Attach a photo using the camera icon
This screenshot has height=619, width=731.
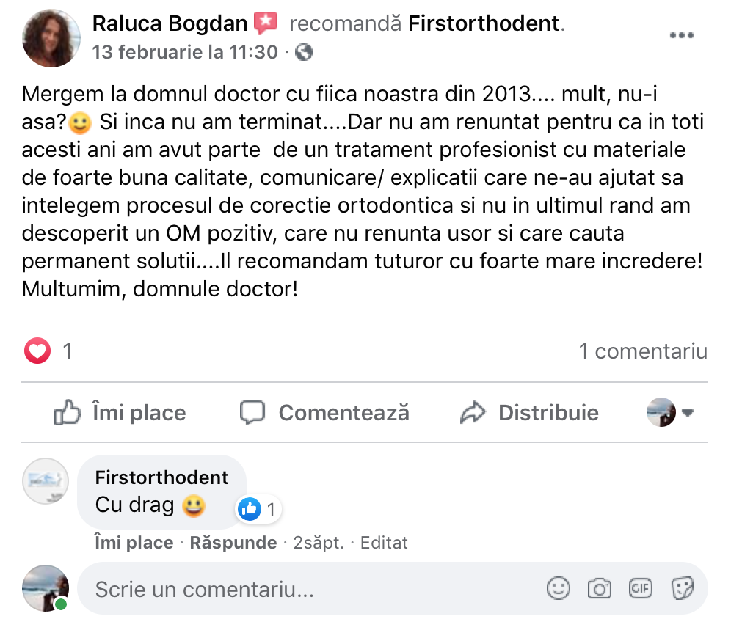coord(600,588)
